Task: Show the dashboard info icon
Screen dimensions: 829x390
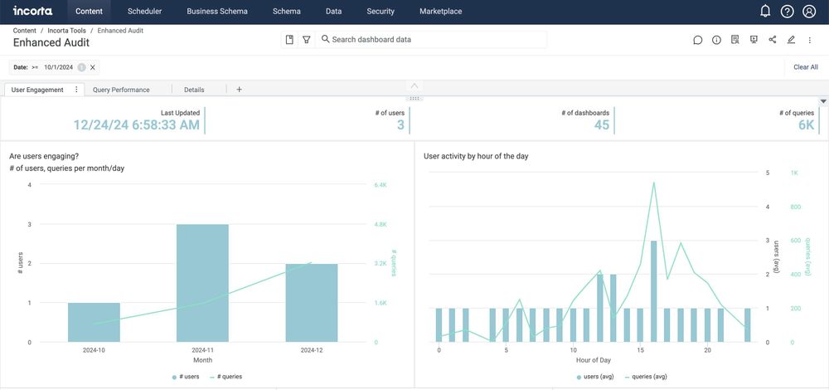Action: 716,40
